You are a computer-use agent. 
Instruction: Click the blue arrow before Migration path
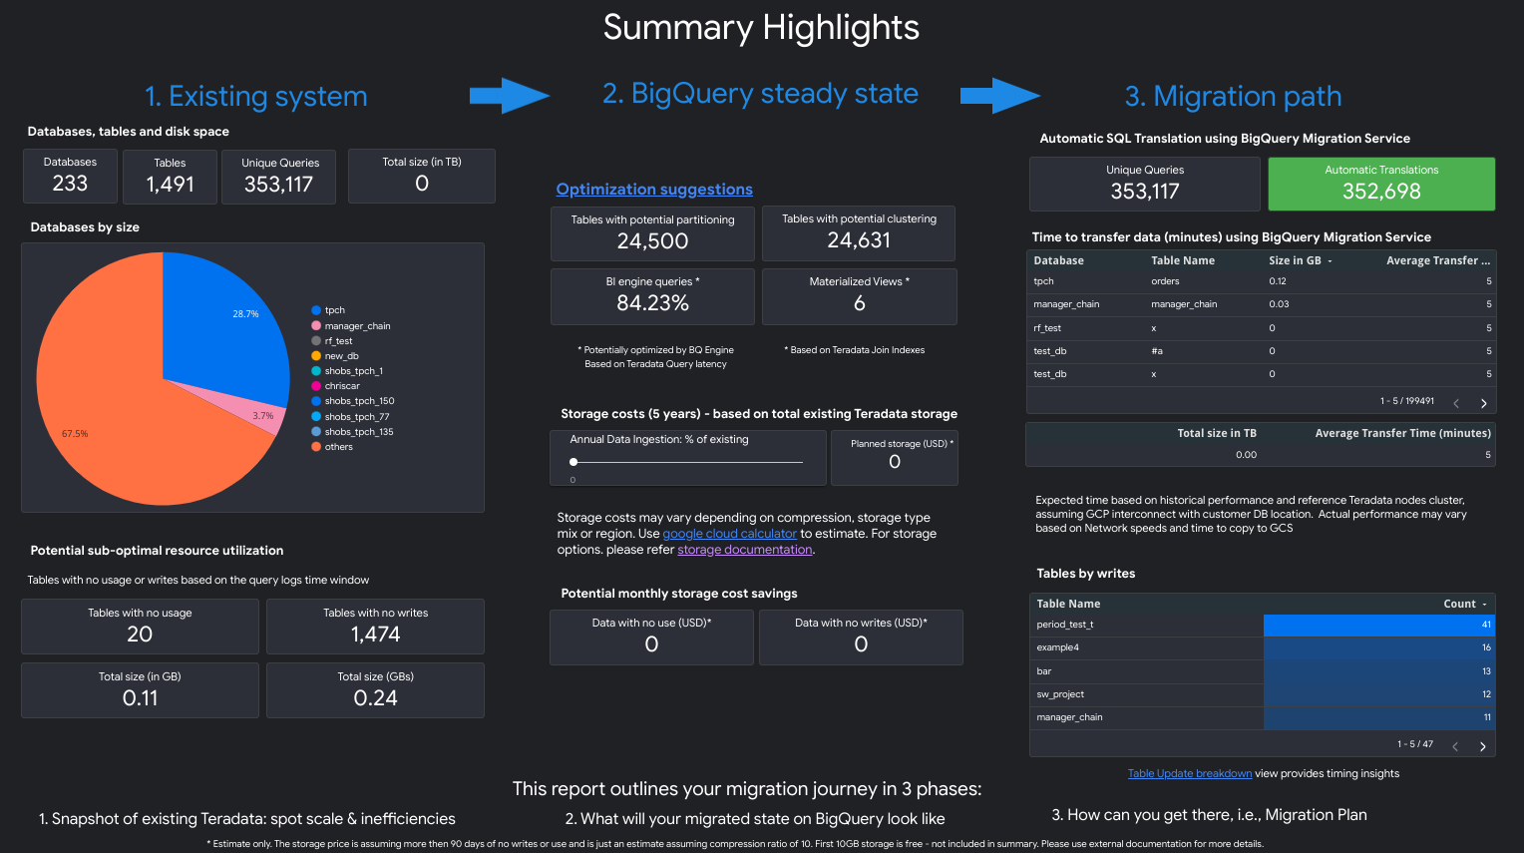(x=1000, y=96)
